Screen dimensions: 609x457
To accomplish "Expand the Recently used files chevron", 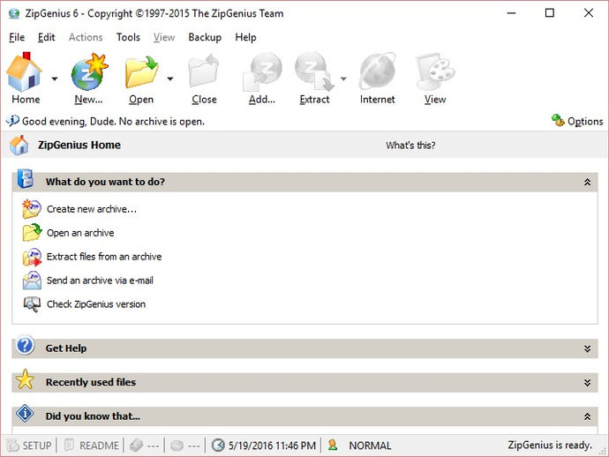I will [x=587, y=383].
